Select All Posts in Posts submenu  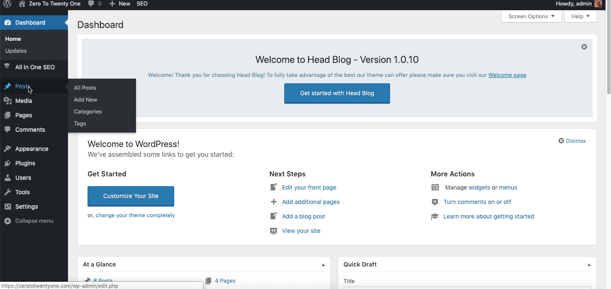[x=85, y=88]
